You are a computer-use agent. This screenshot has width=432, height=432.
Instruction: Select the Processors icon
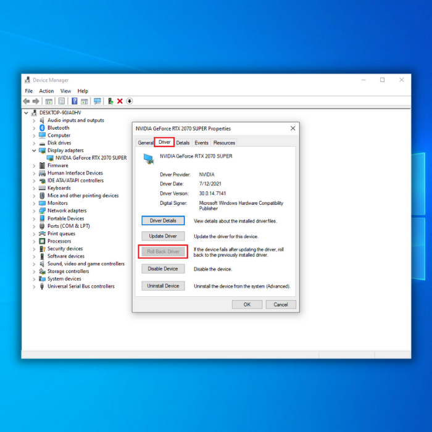point(42,241)
